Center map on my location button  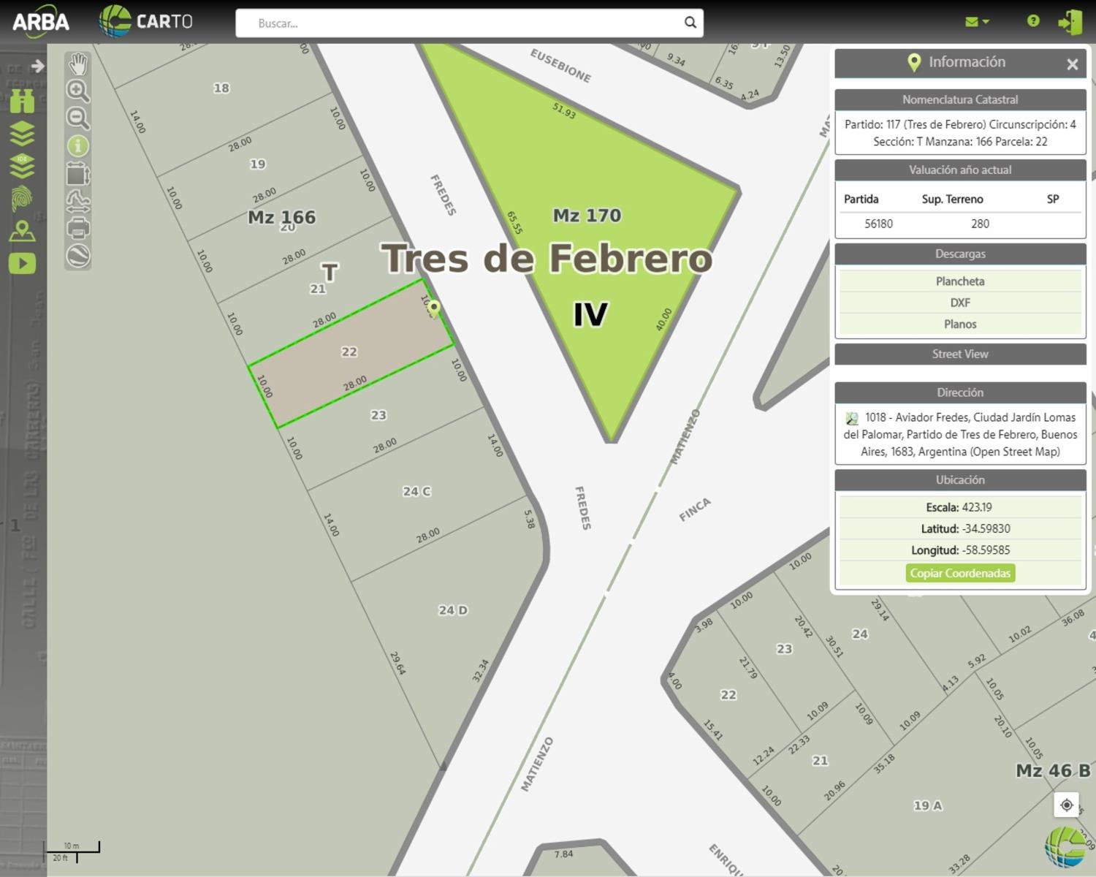click(x=1067, y=805)
